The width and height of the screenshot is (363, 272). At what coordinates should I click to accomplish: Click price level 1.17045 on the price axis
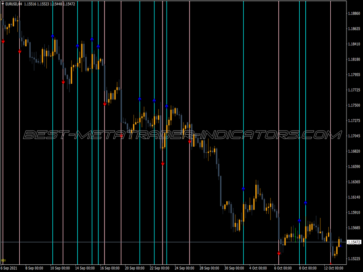354,136
